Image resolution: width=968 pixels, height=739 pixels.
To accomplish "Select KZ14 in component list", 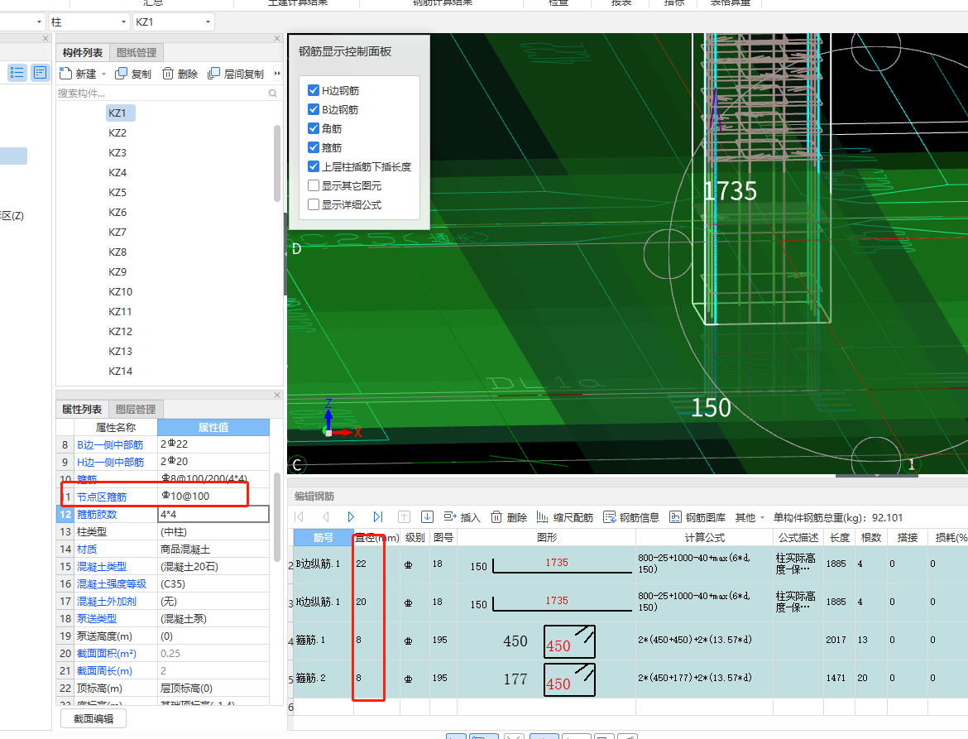I will click(x=121, y=371).
